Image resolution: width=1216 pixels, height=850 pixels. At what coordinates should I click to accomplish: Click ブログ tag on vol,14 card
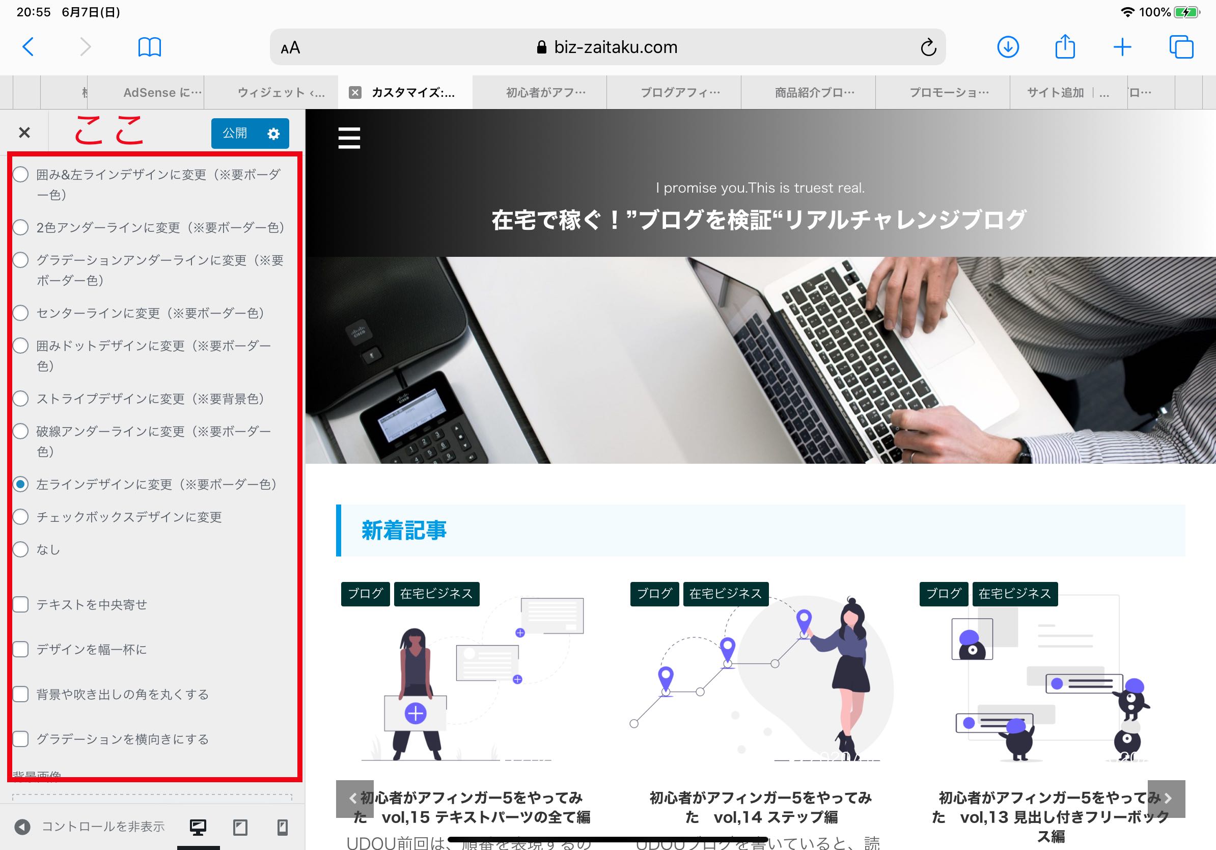(x=655, y=594)
